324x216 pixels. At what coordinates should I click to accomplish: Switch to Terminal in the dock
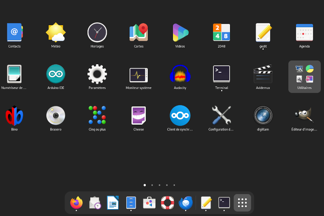tap(224, 203)
